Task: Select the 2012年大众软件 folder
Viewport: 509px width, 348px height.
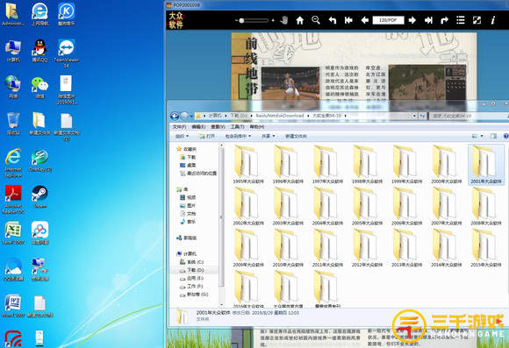Action: [x=367, y=248]
